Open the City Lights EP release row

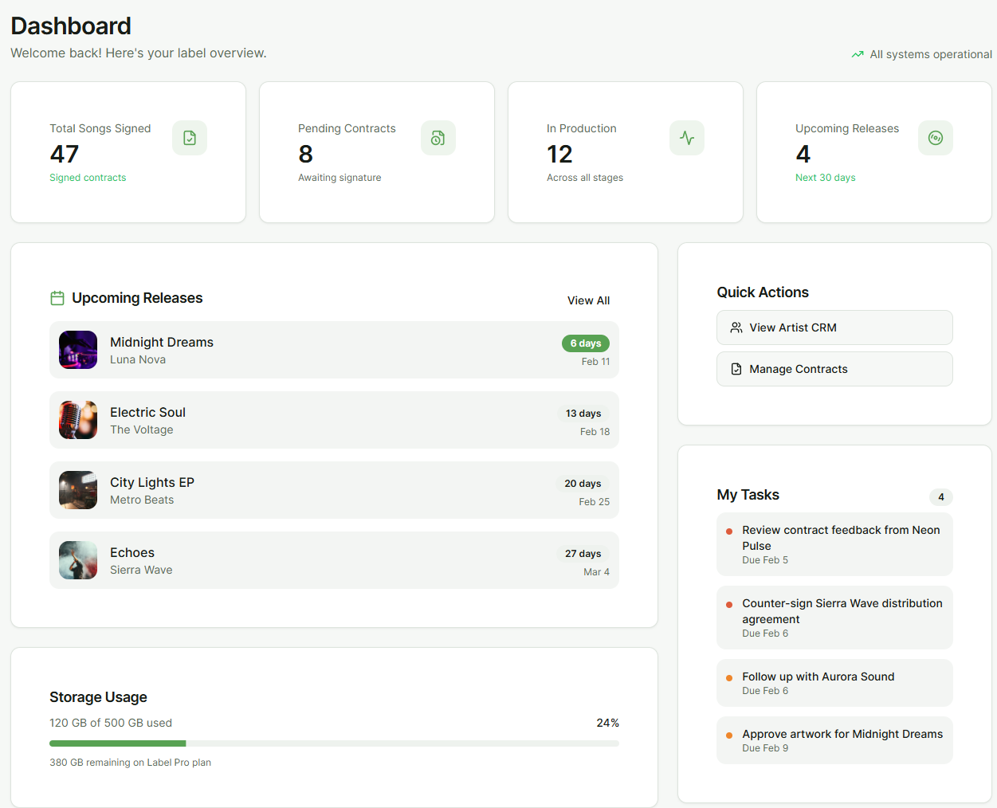pyautogui.click(x=334, y=490)
